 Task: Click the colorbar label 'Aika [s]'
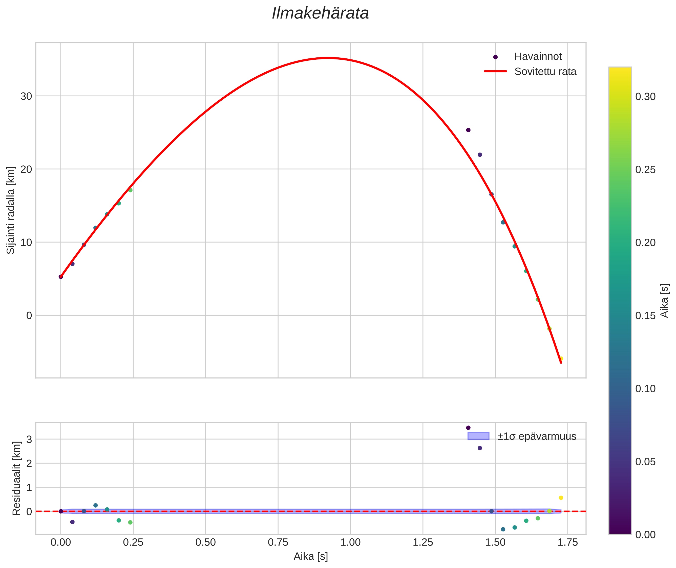coord(665,300)
